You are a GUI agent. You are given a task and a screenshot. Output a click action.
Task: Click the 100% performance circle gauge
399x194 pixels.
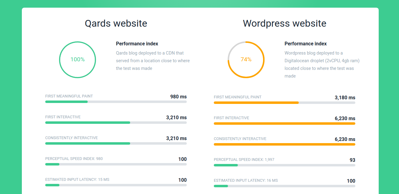click(78, 59)
